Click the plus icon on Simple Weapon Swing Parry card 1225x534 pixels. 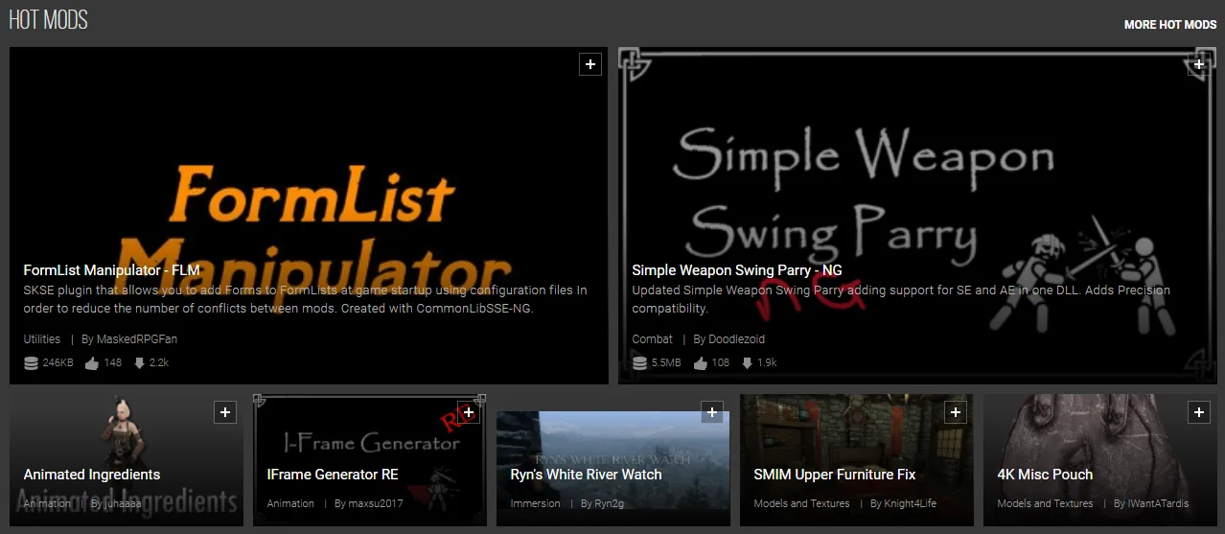tap(1199, 64)
